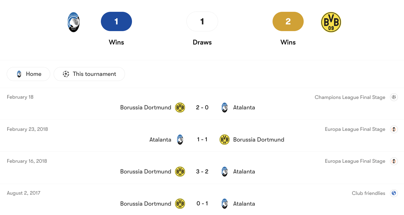Click the Atalanta crest in the August 2 friendly row
The image size is (404, 215).
(224, 203)
